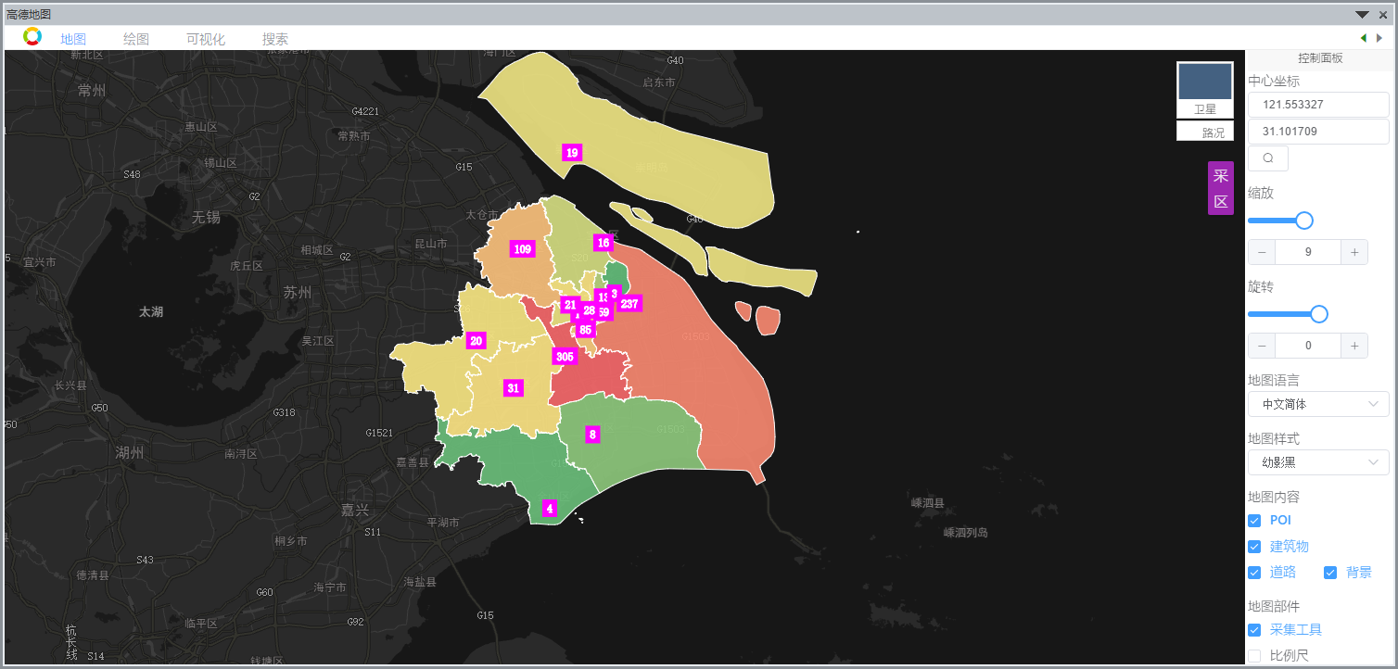Click the magenta marker labeled 305
This screenshot has width=1398, height=669.
coord(565,357)
